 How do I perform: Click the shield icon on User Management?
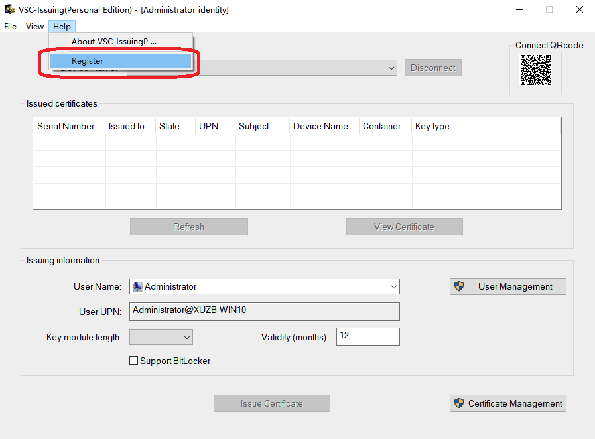point(459,286)
